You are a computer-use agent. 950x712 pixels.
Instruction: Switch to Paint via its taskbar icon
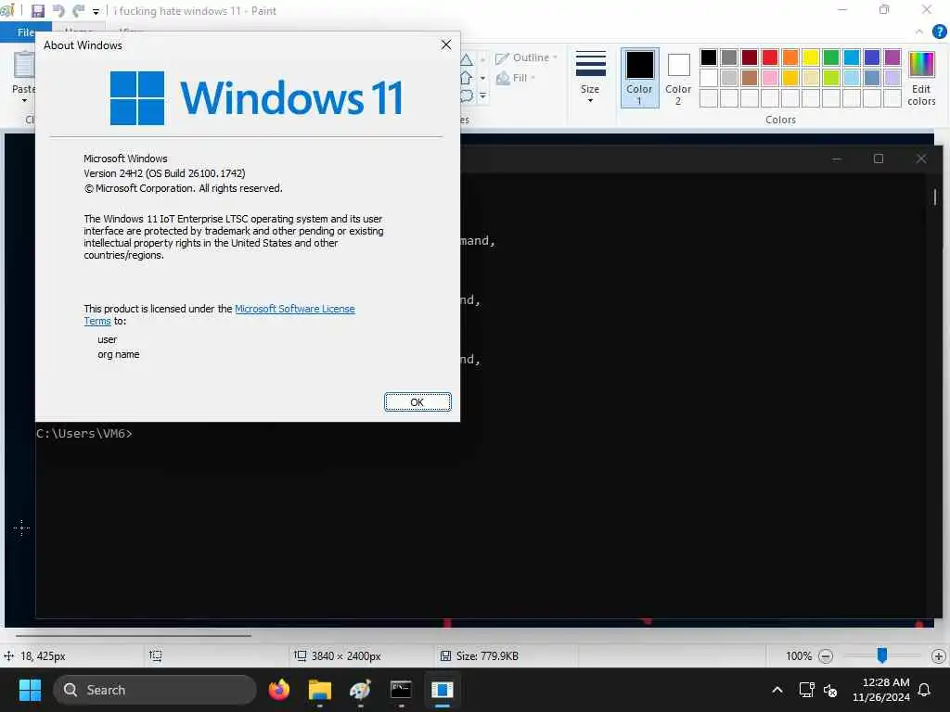pos(360,690)
